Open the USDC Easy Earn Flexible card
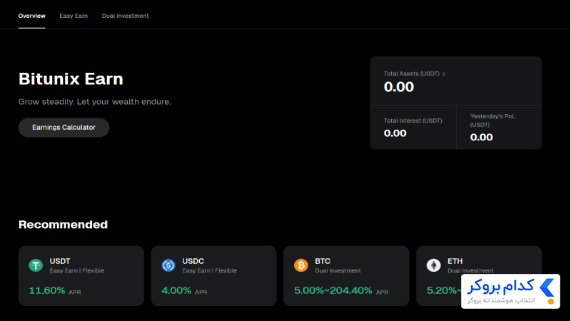Image resolution: width=571 pixels, height=321 pixels. (213, 276)
